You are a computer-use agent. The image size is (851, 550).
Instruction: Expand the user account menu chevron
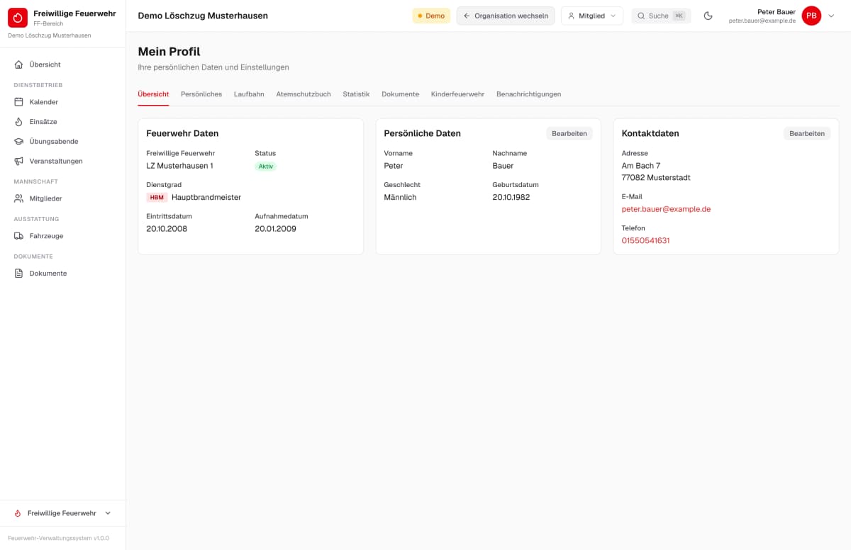(x=832, y=16)
